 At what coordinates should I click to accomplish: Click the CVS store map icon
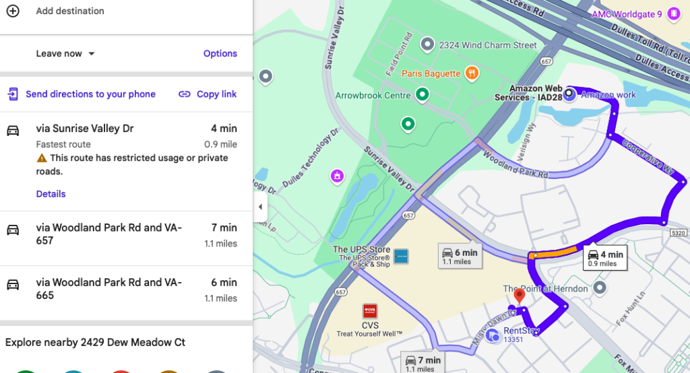coord(370,310)
